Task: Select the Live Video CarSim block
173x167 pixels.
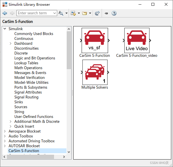Action: (x=137, y=40)
